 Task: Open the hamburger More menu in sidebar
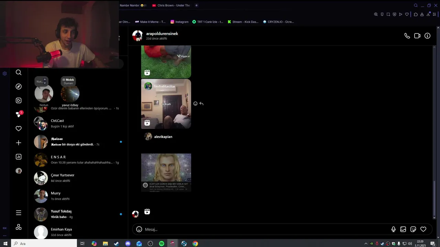click(19, 213)
